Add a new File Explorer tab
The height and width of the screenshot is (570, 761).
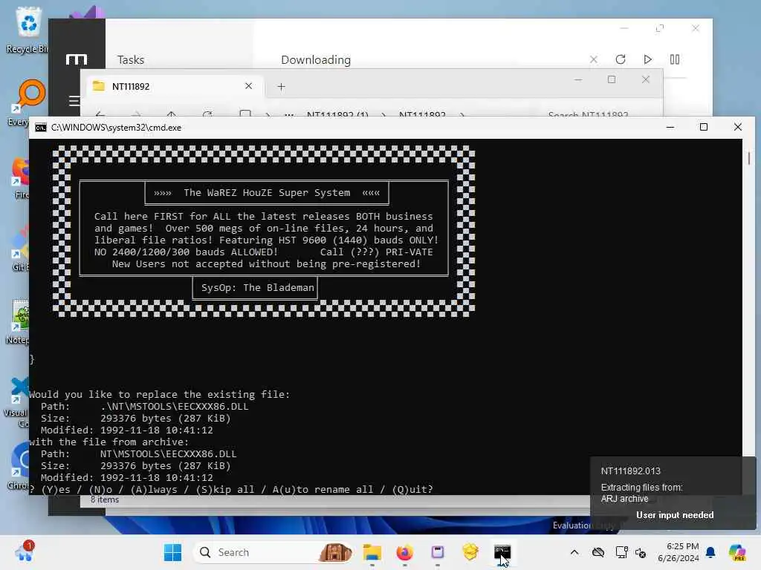tap(281, 87)
